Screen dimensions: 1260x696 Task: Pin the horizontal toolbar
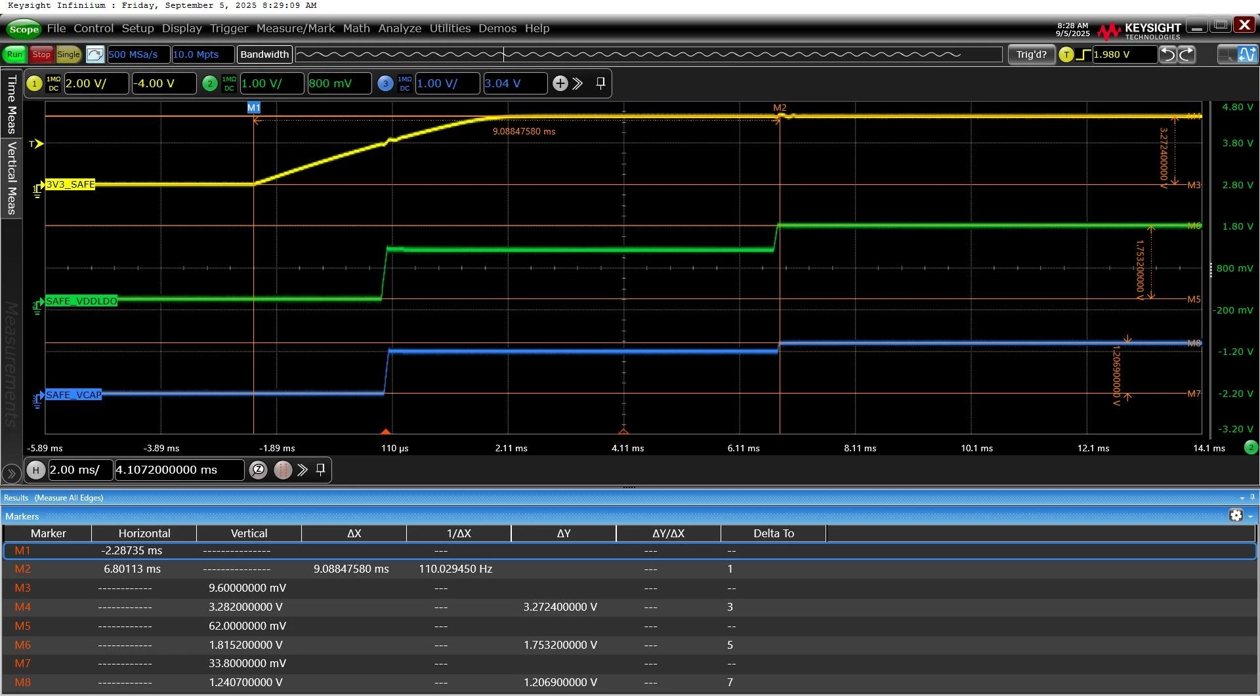point(321,470)
